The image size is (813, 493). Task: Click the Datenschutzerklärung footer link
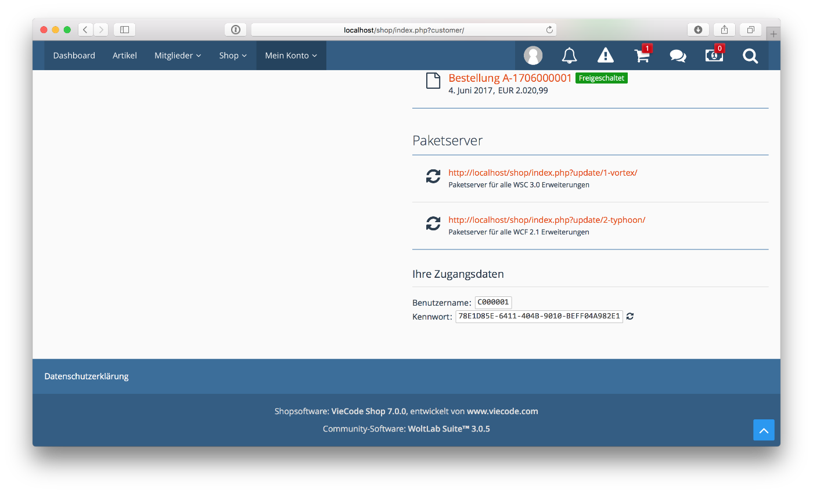click(x=87, y=376)
